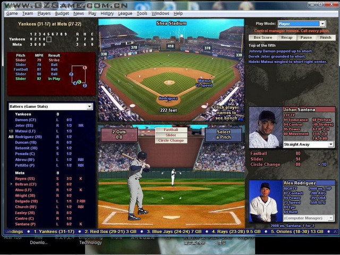Select Damon (CF) in Yankees lineup
The width and height of the screenshot is (340, 255).
click(25, 120)
